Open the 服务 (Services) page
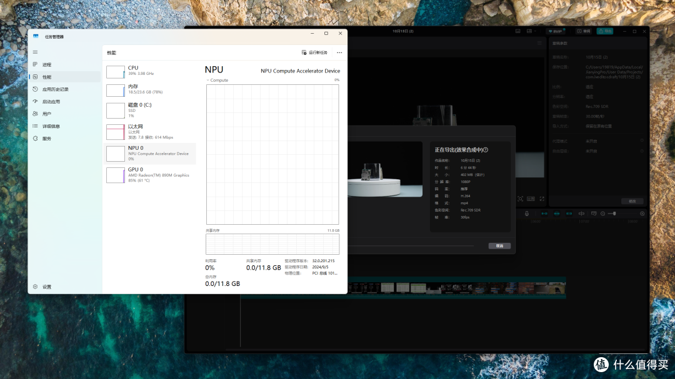675x379 pixels. click(47, 139)
